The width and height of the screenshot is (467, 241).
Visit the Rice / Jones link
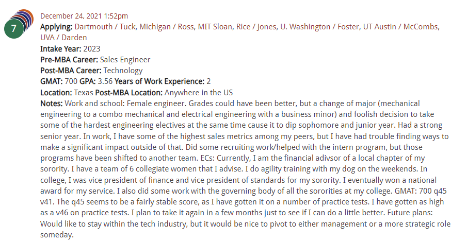[x=256, y=27]
